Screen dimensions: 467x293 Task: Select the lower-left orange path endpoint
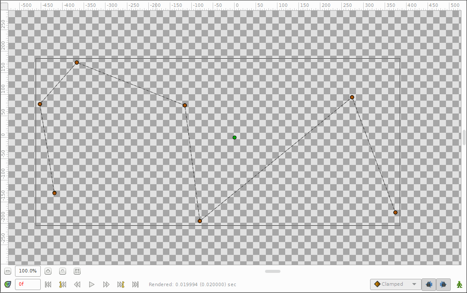(54, 193)
